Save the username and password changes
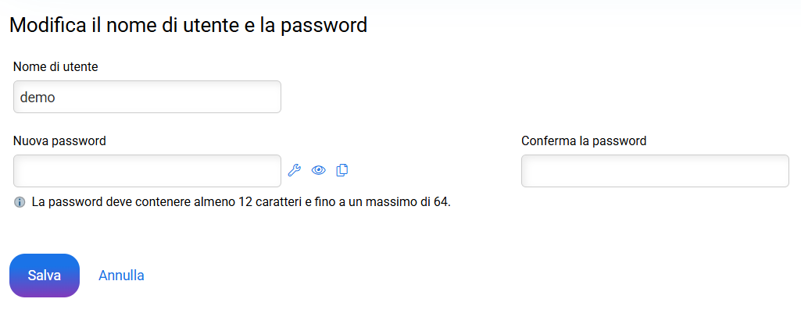Screen dimensions: 801x313 click(45, 276)
